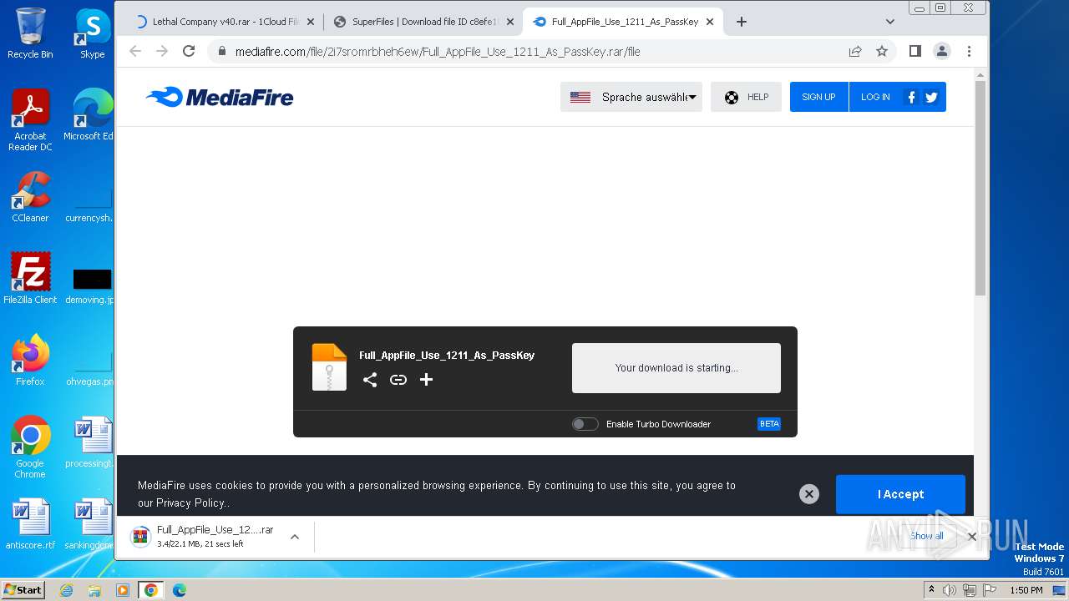Close the Full_AppFile tab
This screenshot has height=601, width=1069.
pos(710,22)
